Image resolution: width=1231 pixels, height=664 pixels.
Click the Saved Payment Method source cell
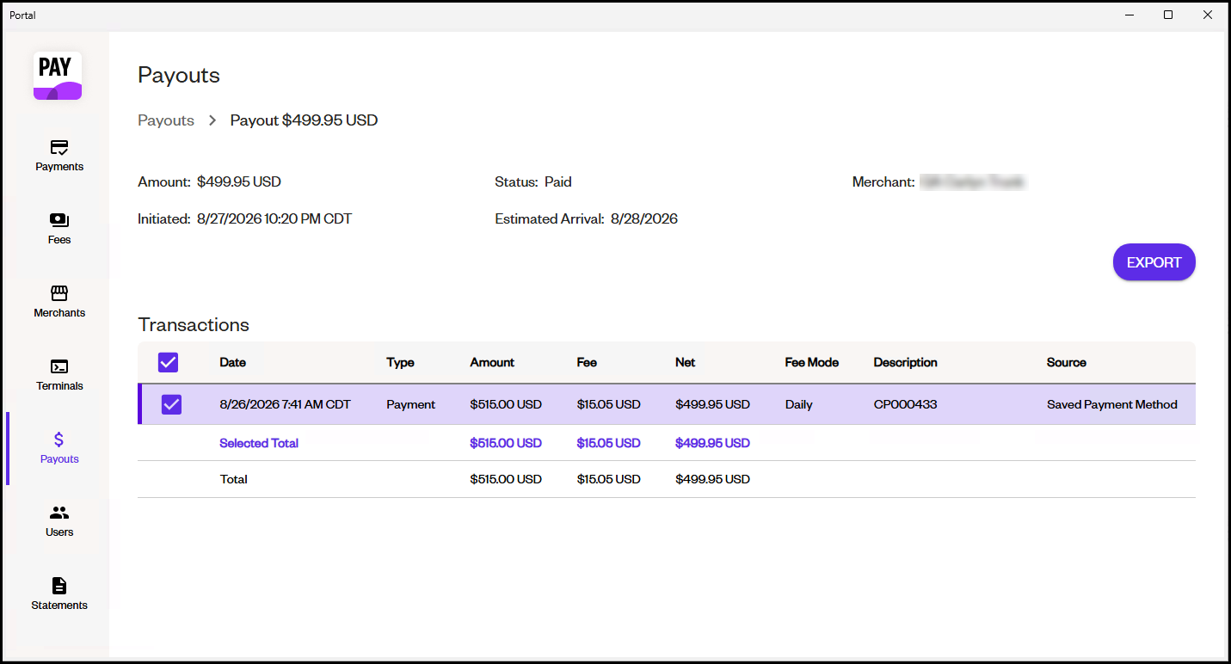[1111, 404]
